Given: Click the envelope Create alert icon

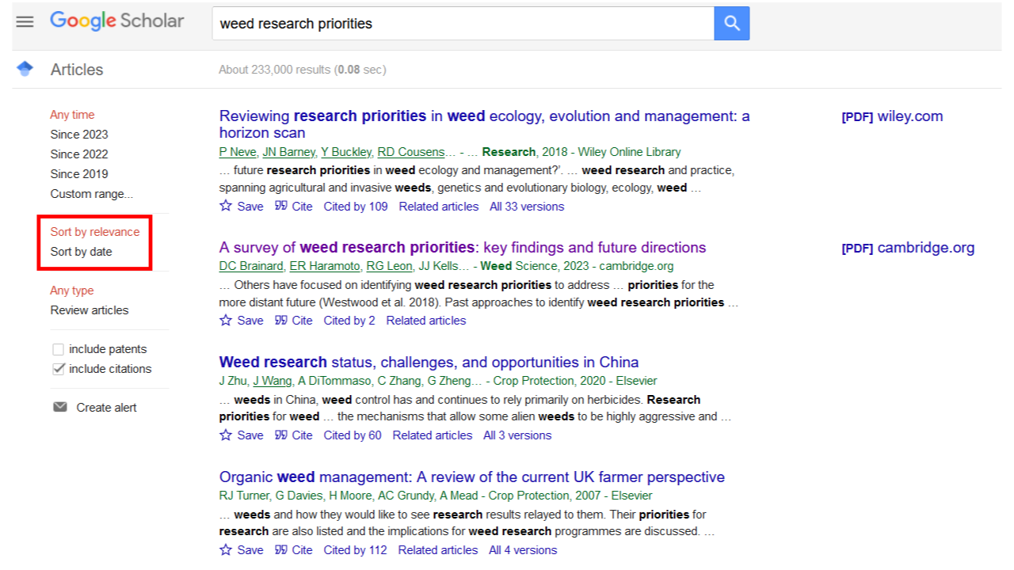Looking at the screenshot, I should coord(60,407).
